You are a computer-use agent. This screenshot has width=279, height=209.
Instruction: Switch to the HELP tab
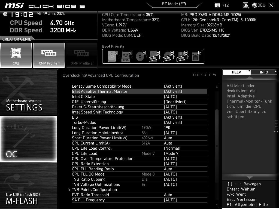click(x=236, y=72)
